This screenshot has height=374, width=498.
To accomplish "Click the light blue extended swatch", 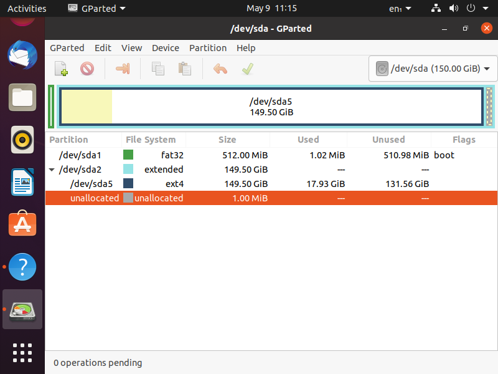I will 128,169.
